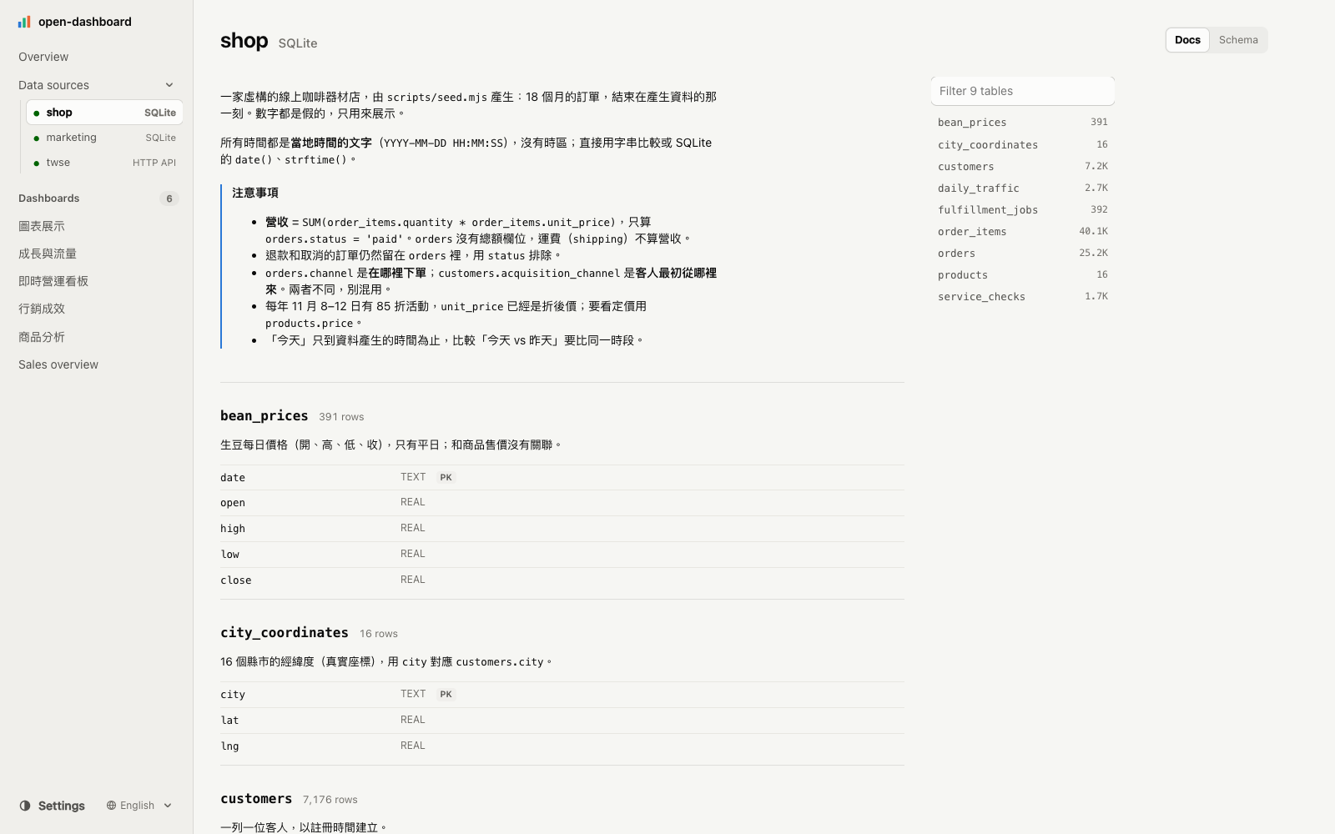Click the customers section heading
Screen dimensions: 1335x834
pos(256,798)
